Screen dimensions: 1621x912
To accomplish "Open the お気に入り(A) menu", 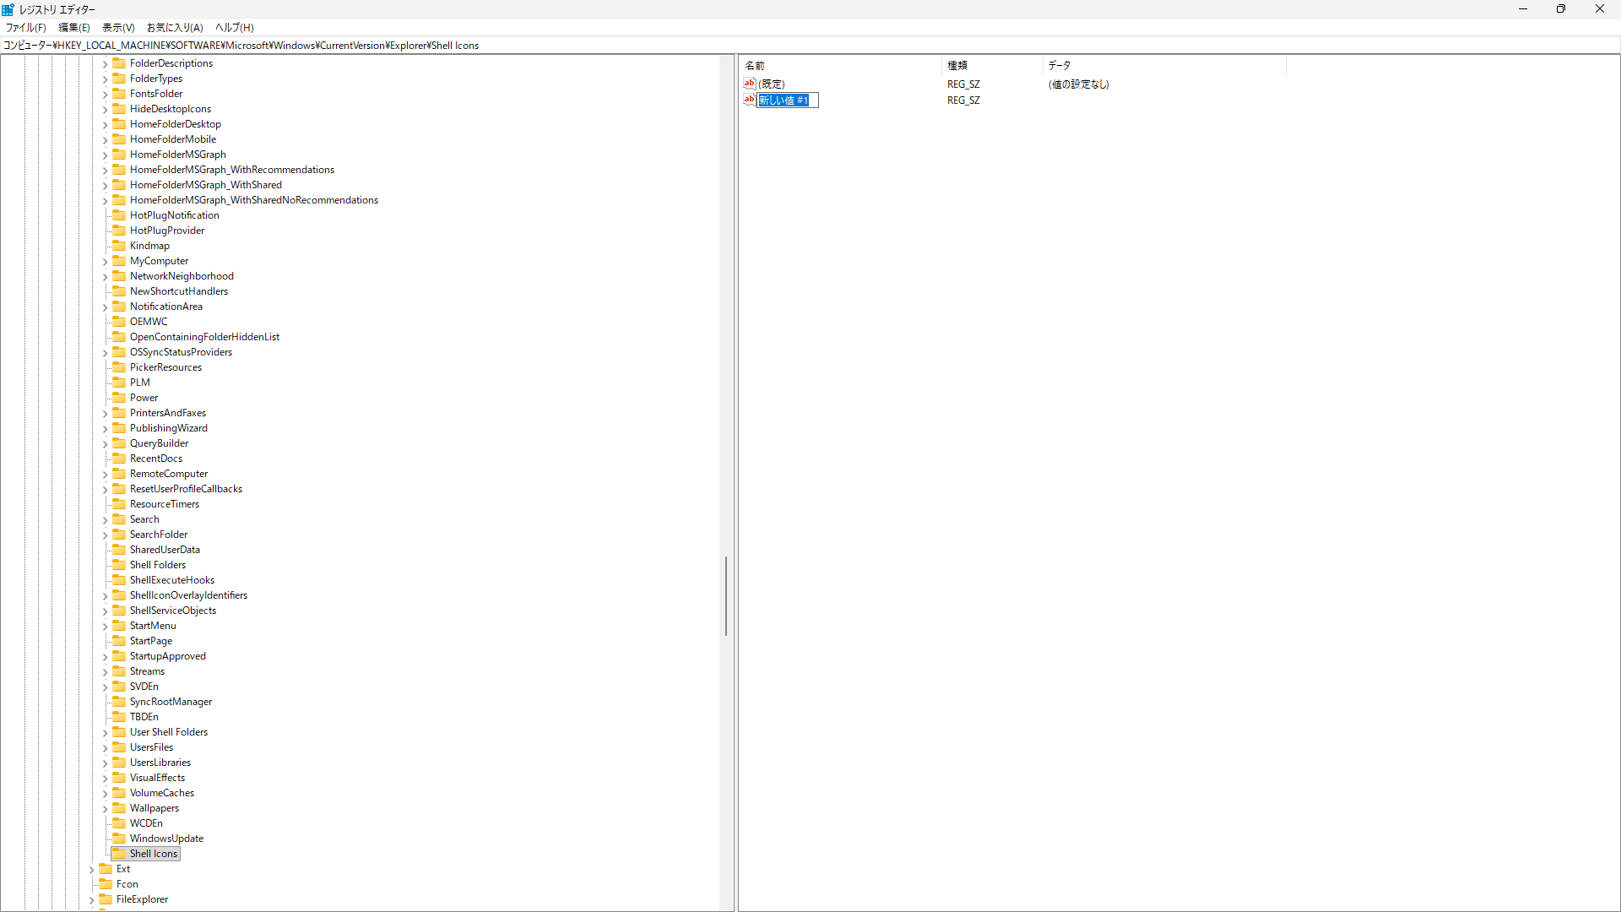I will (x=175, y=28).
